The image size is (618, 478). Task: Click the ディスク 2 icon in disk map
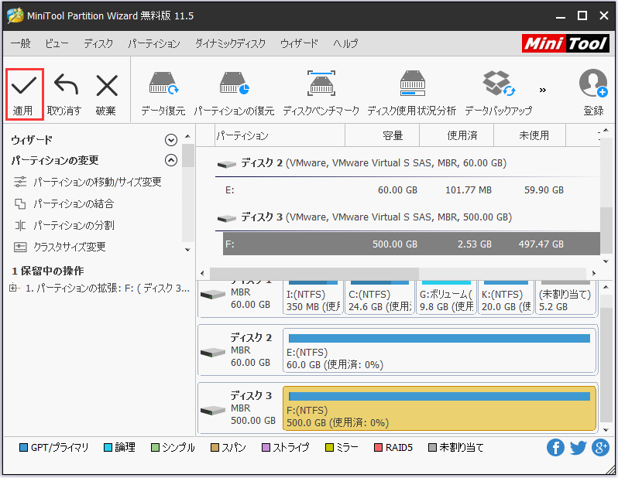213,352
